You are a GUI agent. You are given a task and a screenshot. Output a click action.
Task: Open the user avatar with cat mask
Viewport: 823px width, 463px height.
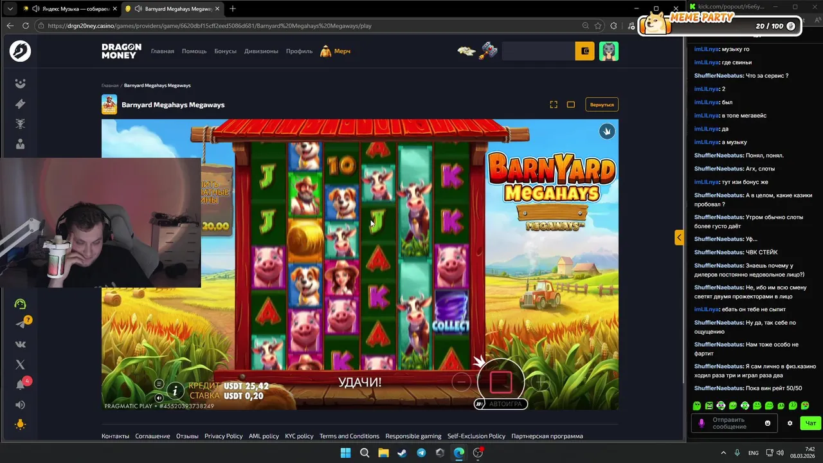(609, 51)
